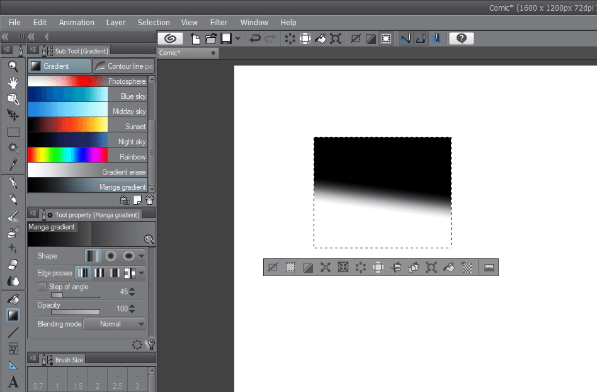597x392 pixels.
Task: Select the Operation object tool
Action: [13, 99]
